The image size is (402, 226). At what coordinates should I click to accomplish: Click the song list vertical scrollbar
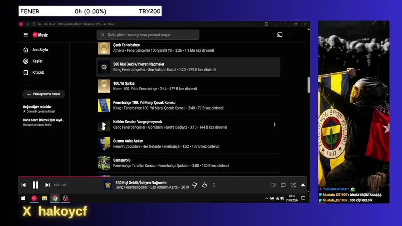coord(308,85)
